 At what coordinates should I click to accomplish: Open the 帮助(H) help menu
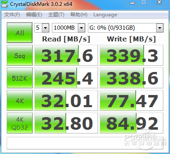point(79,15)
